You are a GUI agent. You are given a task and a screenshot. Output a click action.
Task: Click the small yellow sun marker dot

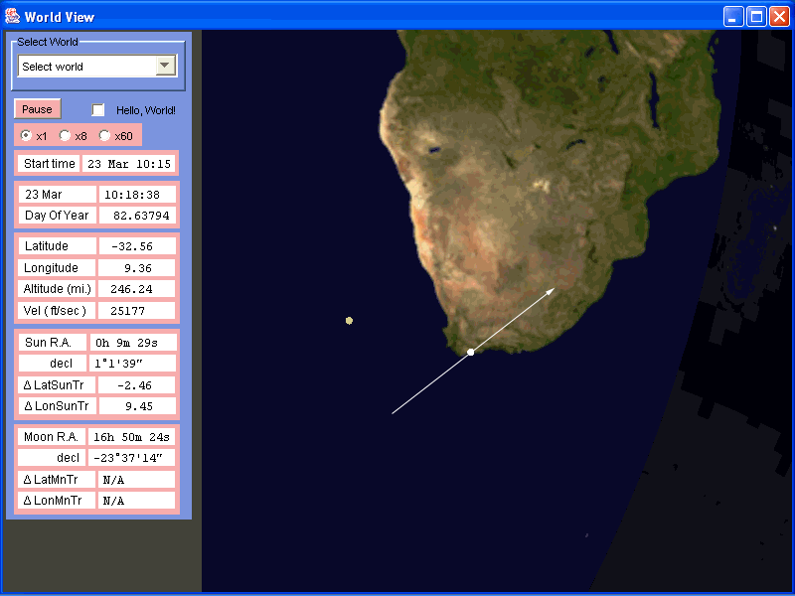349,320
